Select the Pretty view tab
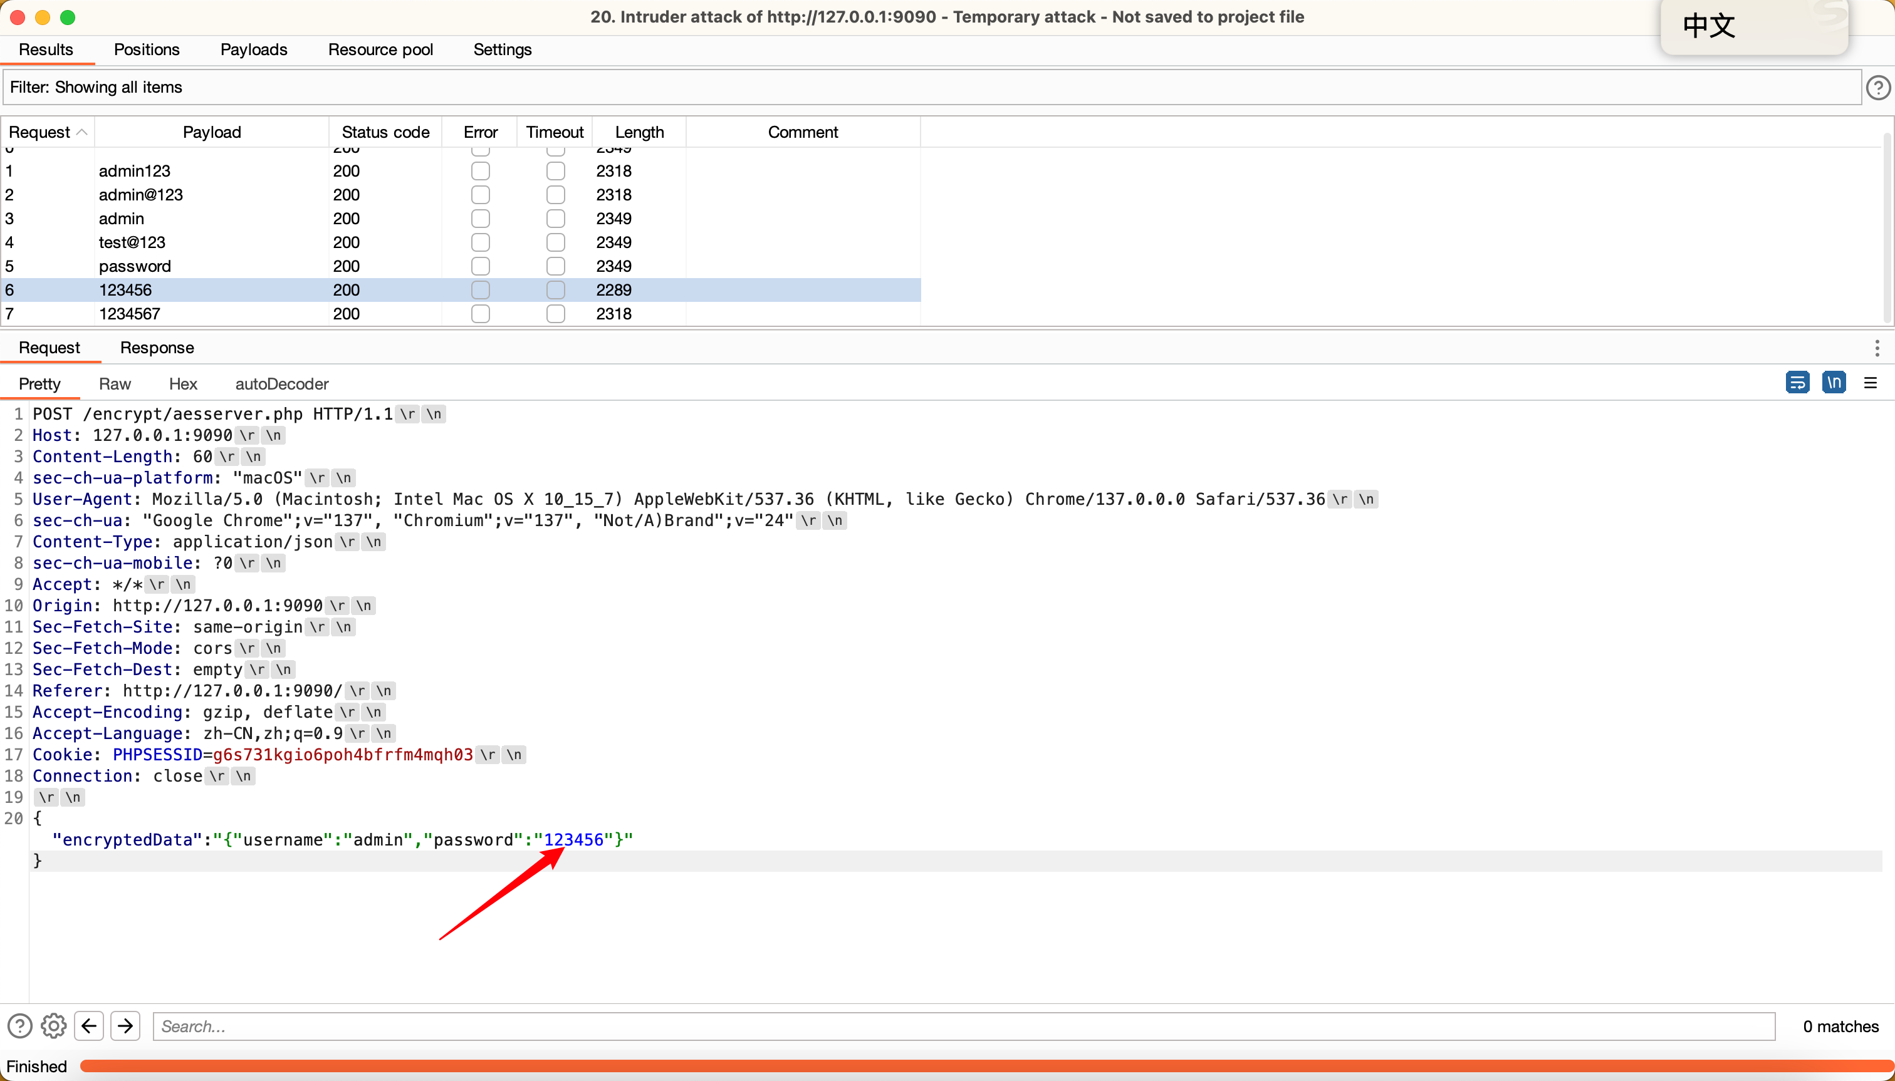1895x1081 pixels. (39, 384)
